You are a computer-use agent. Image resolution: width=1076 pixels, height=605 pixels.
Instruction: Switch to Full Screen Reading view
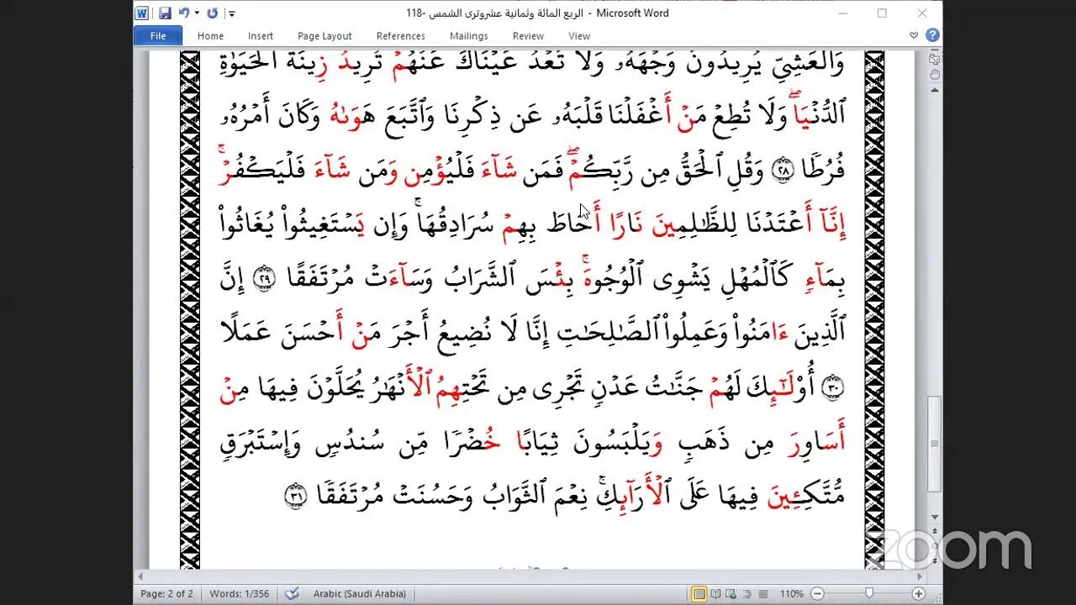[x=715, y=594]
